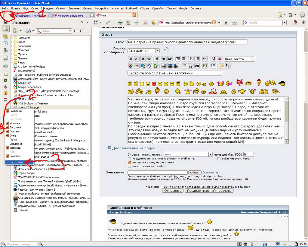Uncheck 'Вернуться в тему после ответа'
The width and height of the screenshot is (308, 247).
pos(129,163)
